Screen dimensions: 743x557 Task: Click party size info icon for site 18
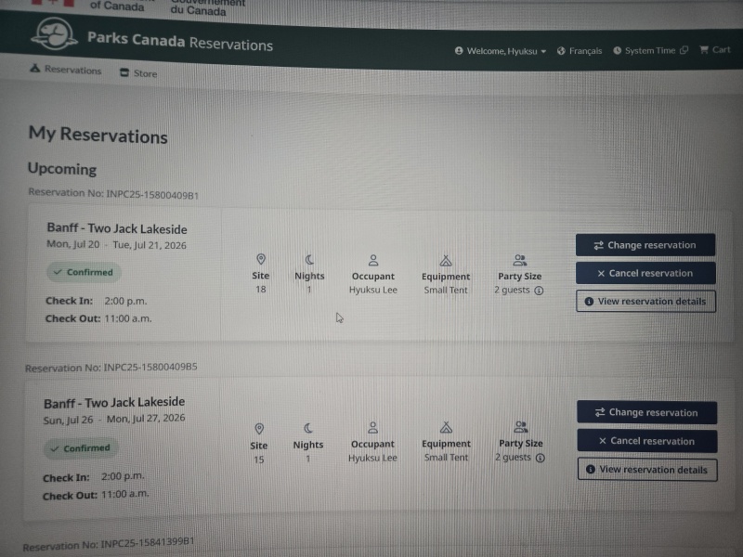(x=539, y=291)
